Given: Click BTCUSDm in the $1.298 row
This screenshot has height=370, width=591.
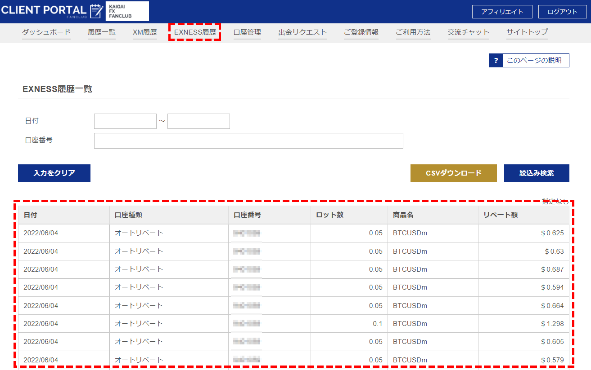Looking at the screenshot, I should pyautogui.click(x=410, y=323).
